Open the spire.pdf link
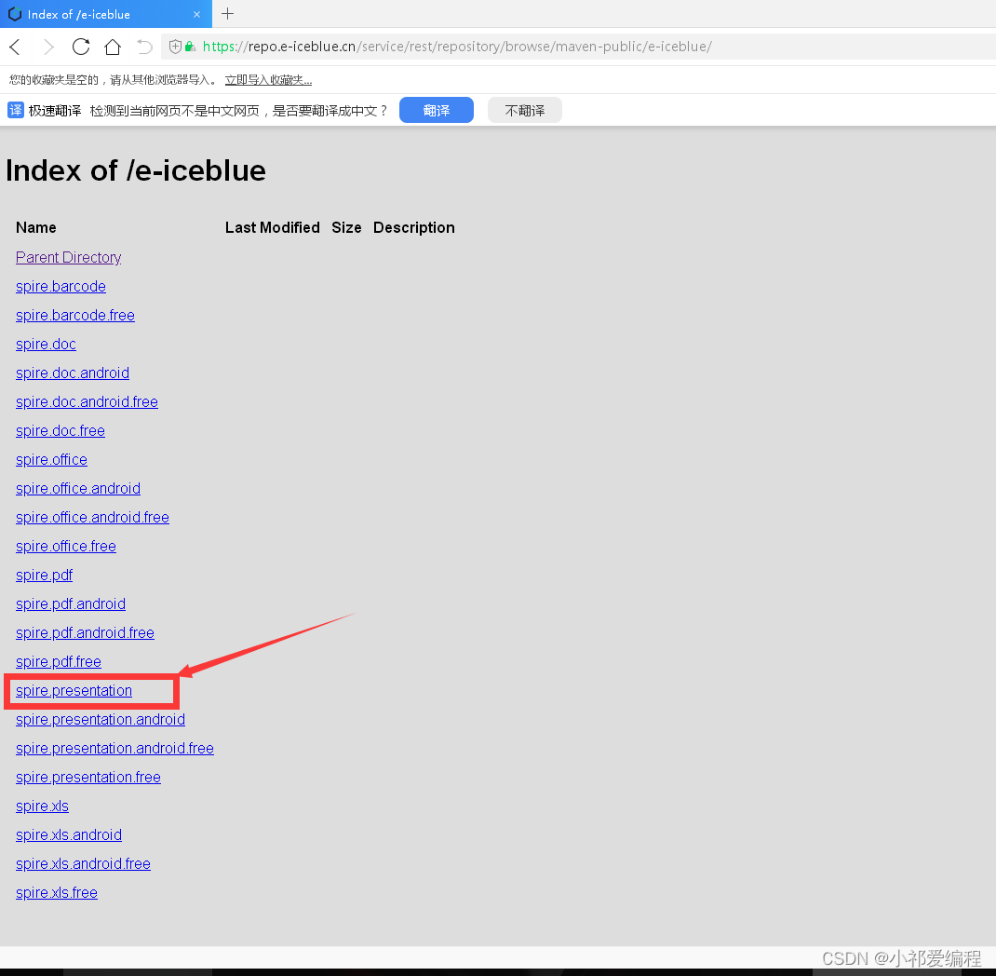The width and height of the screenshot is (996, 976). tap(45, 575)
